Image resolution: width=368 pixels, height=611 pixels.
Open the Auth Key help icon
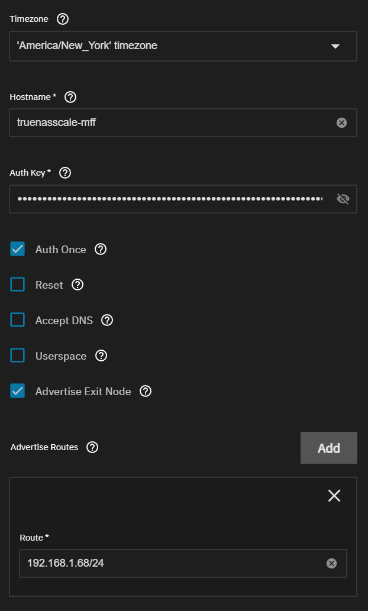(65, 173)
